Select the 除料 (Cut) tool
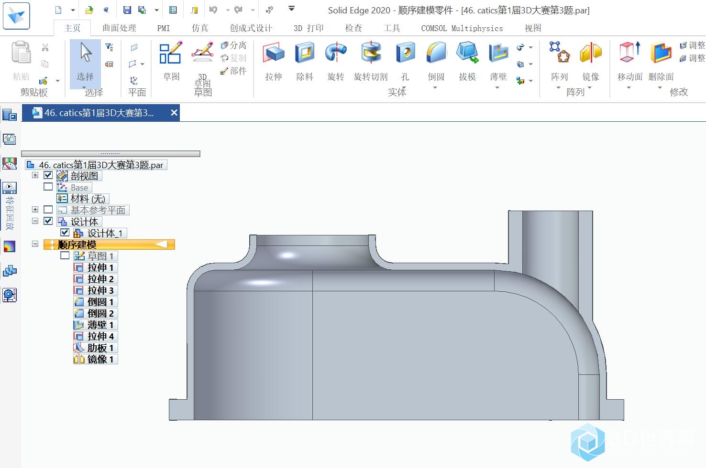 tap(305, 61)
